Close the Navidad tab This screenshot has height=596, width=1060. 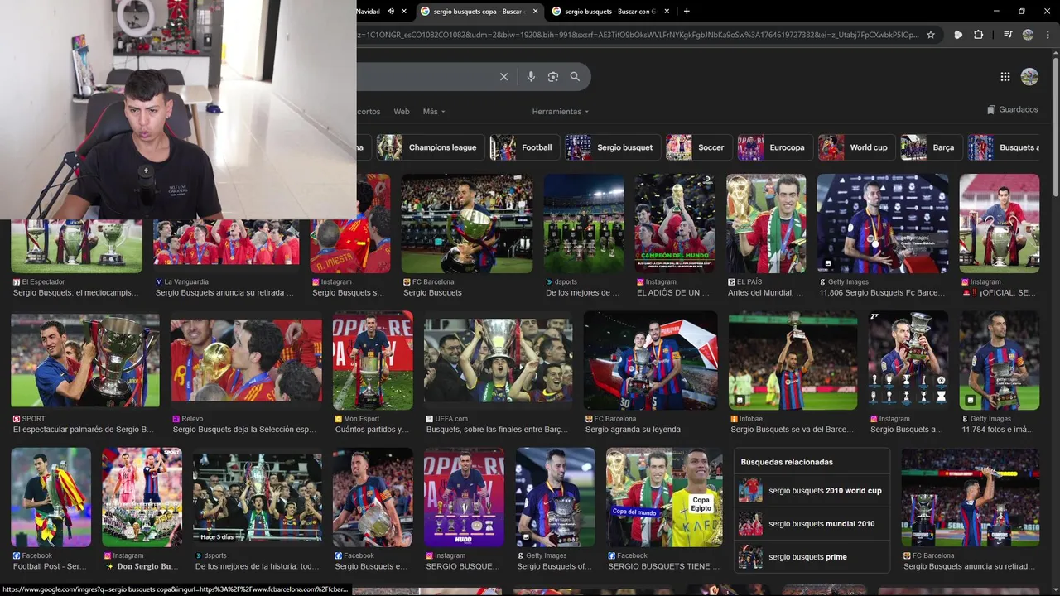click(404, 12)
